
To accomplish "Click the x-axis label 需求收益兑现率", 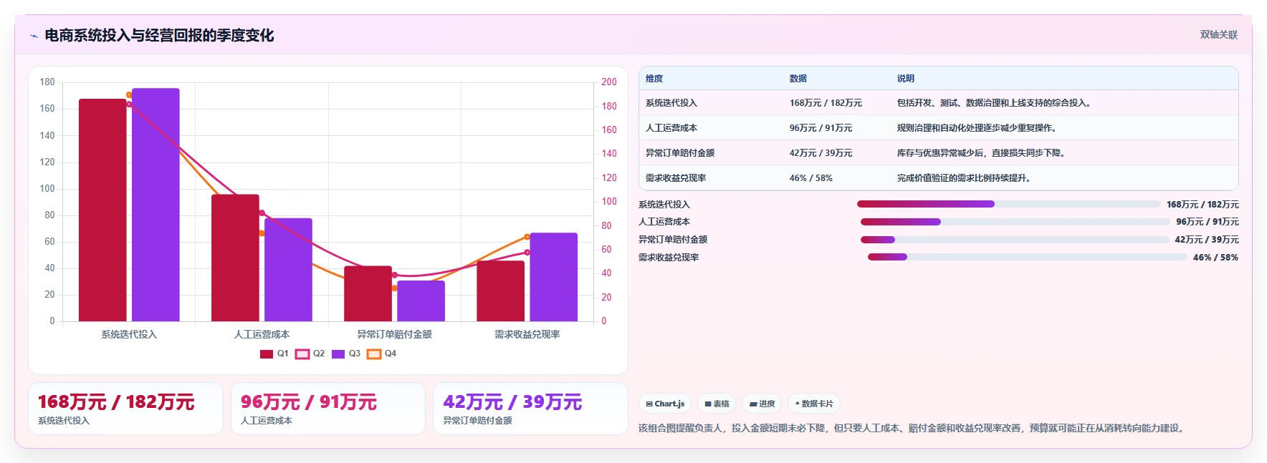I will tap(527, 335).
